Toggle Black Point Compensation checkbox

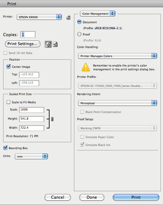coord(82,112)
